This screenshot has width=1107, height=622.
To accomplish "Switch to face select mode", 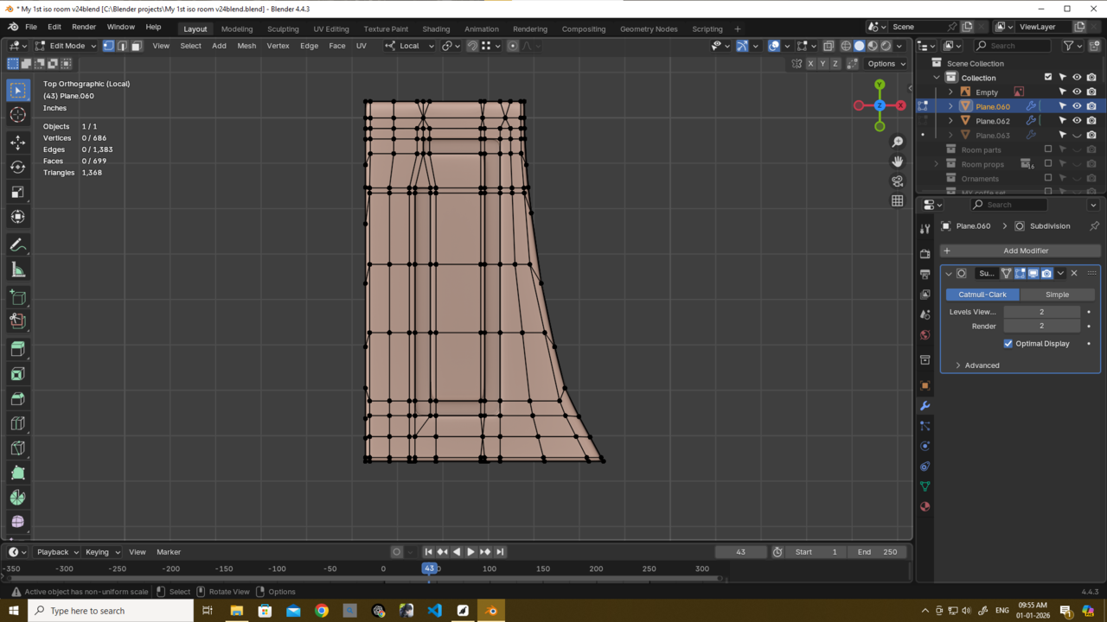I will [136, 46].
